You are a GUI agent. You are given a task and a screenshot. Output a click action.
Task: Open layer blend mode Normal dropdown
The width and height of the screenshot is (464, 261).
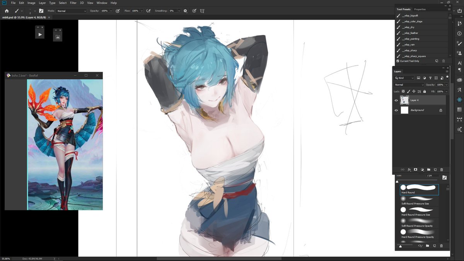tap(409, 85)
